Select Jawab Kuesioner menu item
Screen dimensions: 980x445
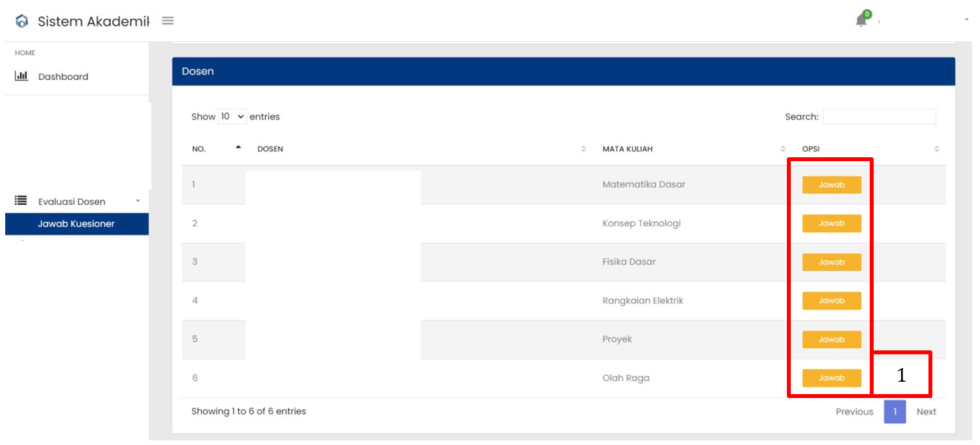point(76,224)
